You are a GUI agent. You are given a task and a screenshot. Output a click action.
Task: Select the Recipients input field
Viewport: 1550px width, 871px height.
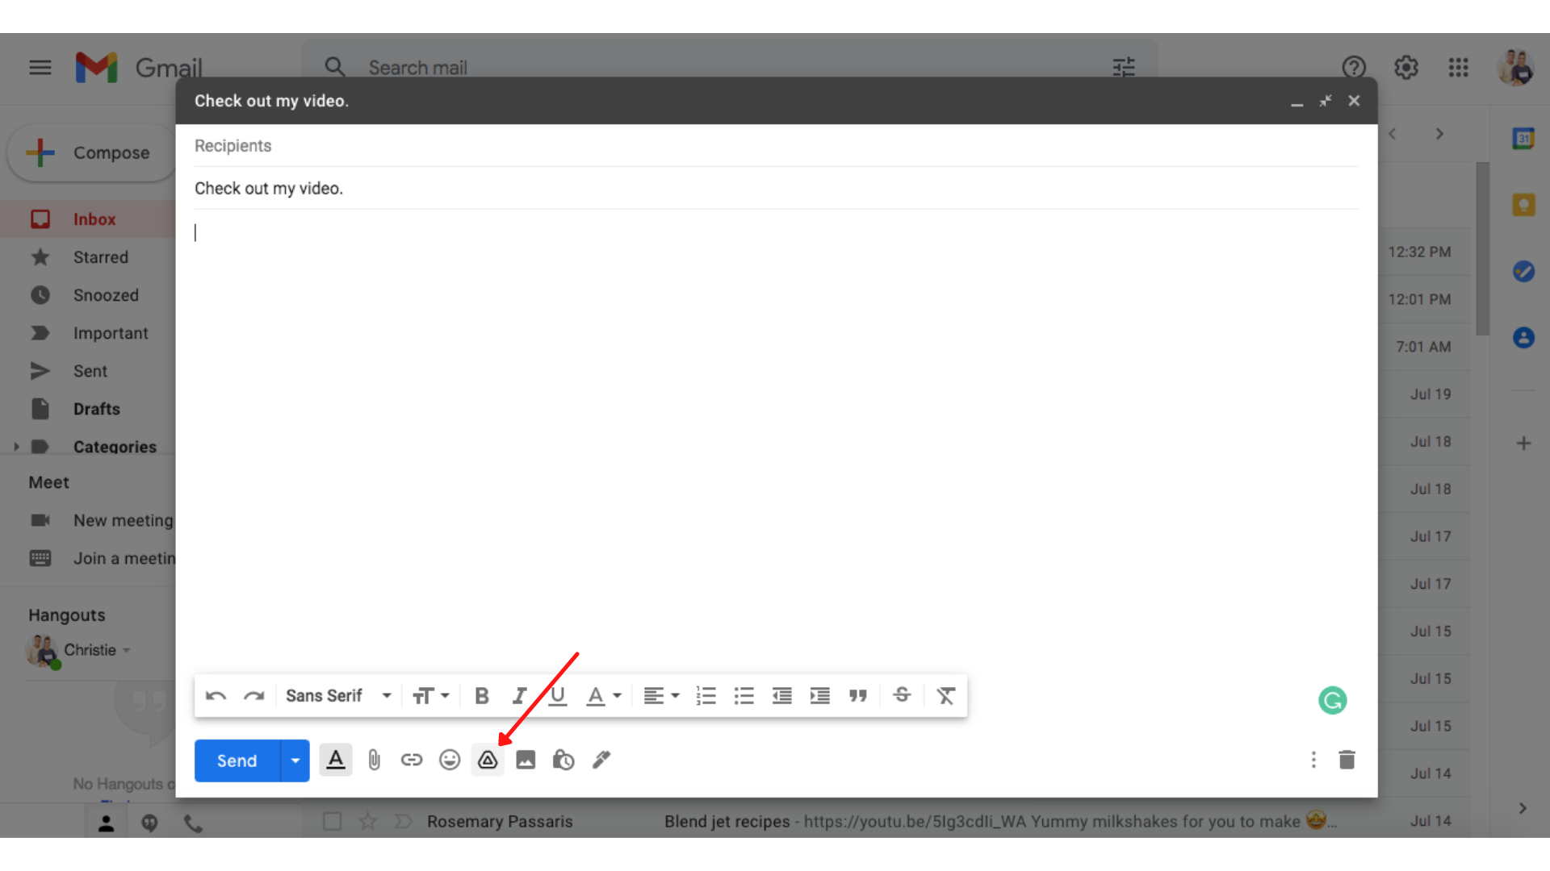(x=774, y=144)
